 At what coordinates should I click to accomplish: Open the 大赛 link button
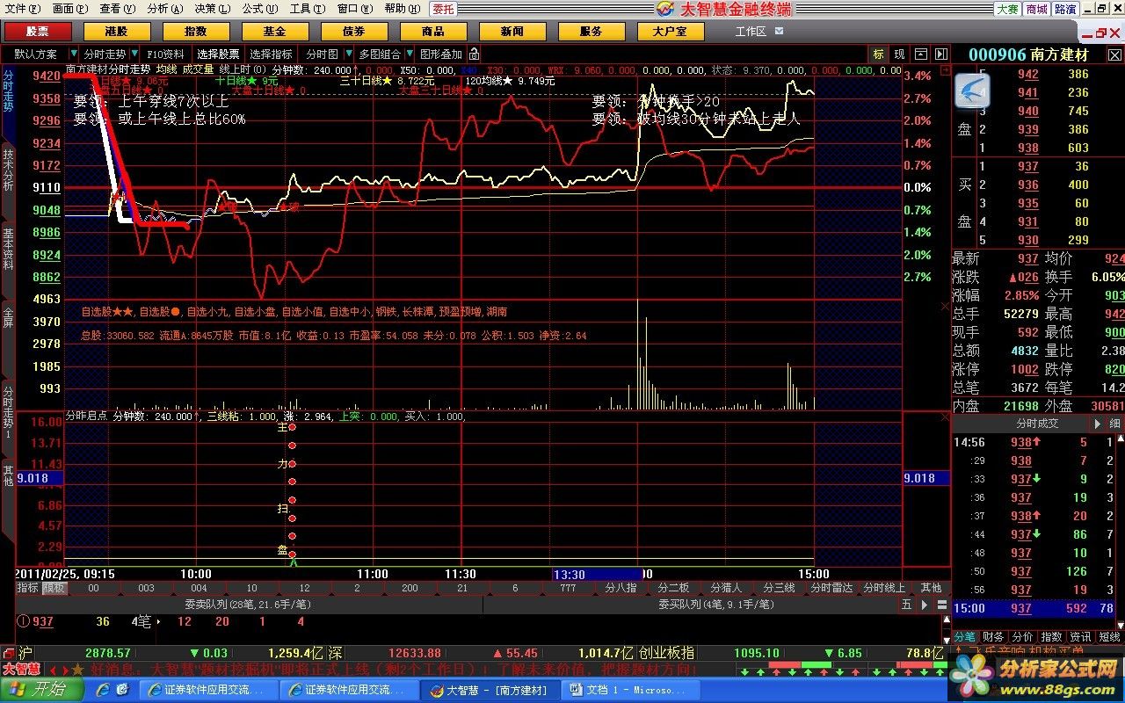(x=1007, y=9)
